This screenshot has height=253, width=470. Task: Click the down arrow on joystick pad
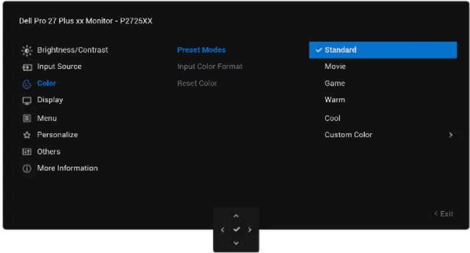(x=236, y=243)
